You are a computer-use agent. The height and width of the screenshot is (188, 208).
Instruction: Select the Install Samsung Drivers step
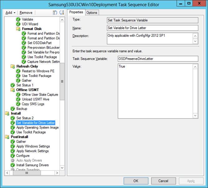tap(32, 165)
